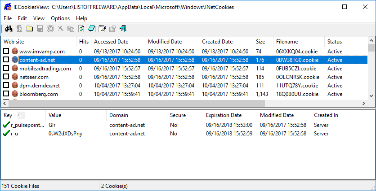Tick the mobileadtrading.com checkbox
This screenshot has height=191, width=376.
[x=6, y=68]
